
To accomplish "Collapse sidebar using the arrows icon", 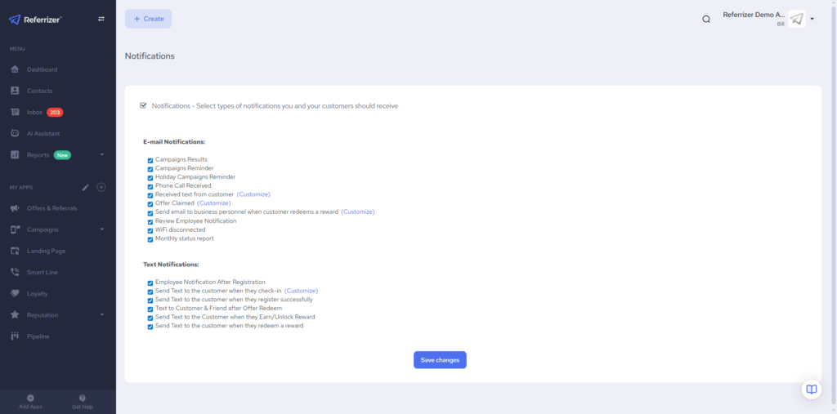I will 101,19.
